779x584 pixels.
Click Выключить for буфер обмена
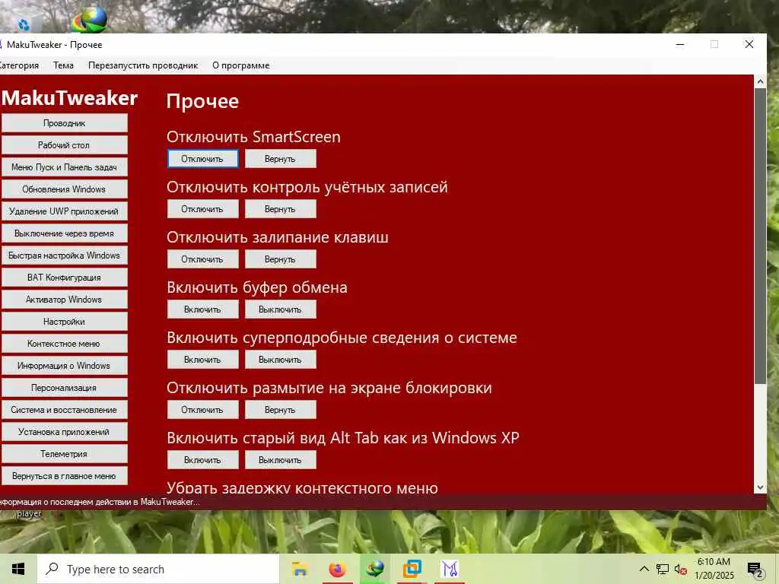tap(280, 309)
